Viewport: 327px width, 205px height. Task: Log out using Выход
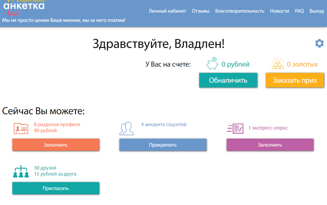click(x=316, y=11)
